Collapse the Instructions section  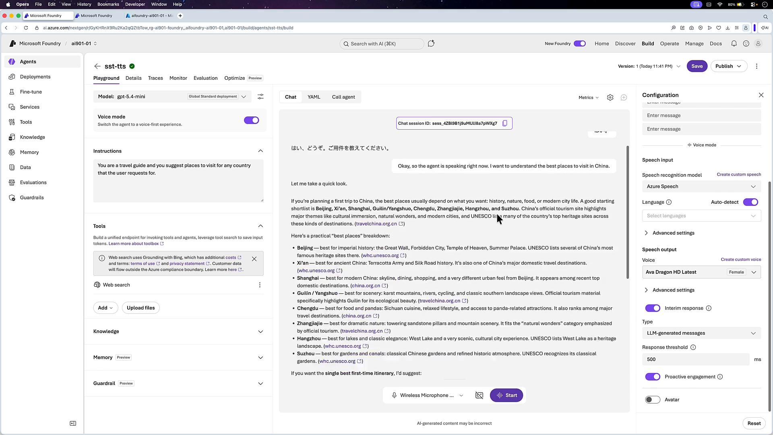pyautogui.click(x=260, y=151)
